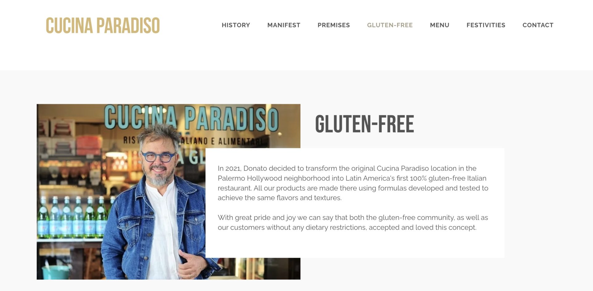Open the Contact page

(538, 25)
